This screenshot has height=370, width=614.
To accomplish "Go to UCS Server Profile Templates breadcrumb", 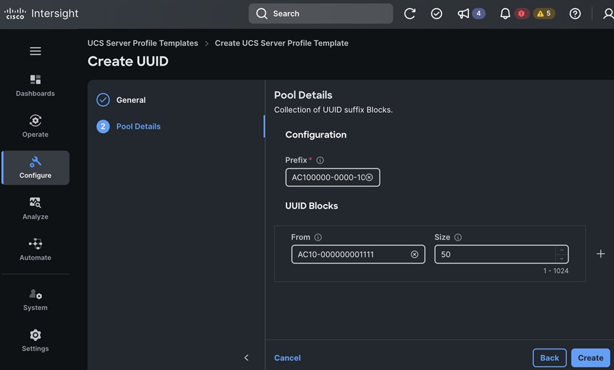I will tap(143, 43).
